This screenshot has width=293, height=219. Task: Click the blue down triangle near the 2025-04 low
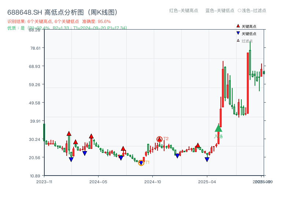point(207,160)
